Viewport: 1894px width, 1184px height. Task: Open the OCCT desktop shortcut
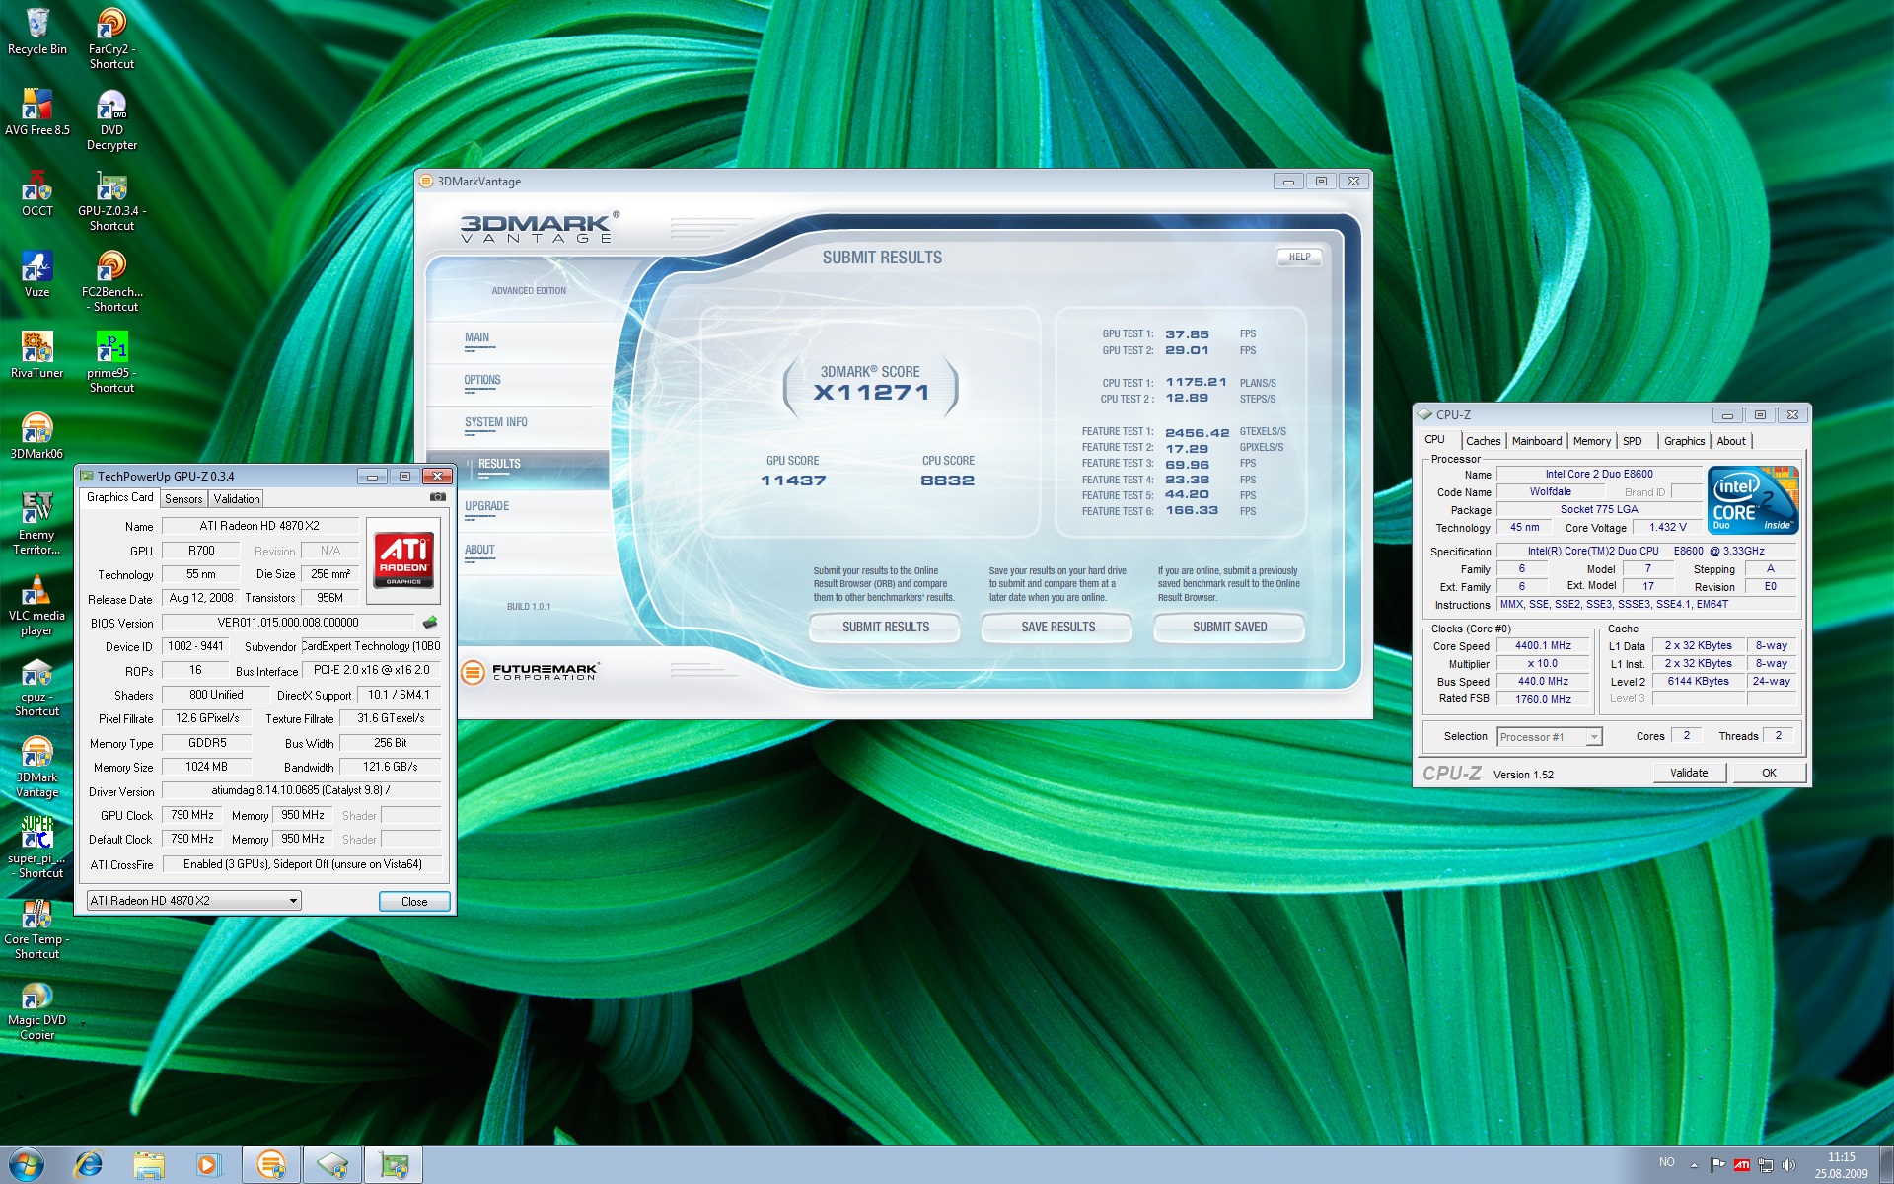click(x=36, y=186)
